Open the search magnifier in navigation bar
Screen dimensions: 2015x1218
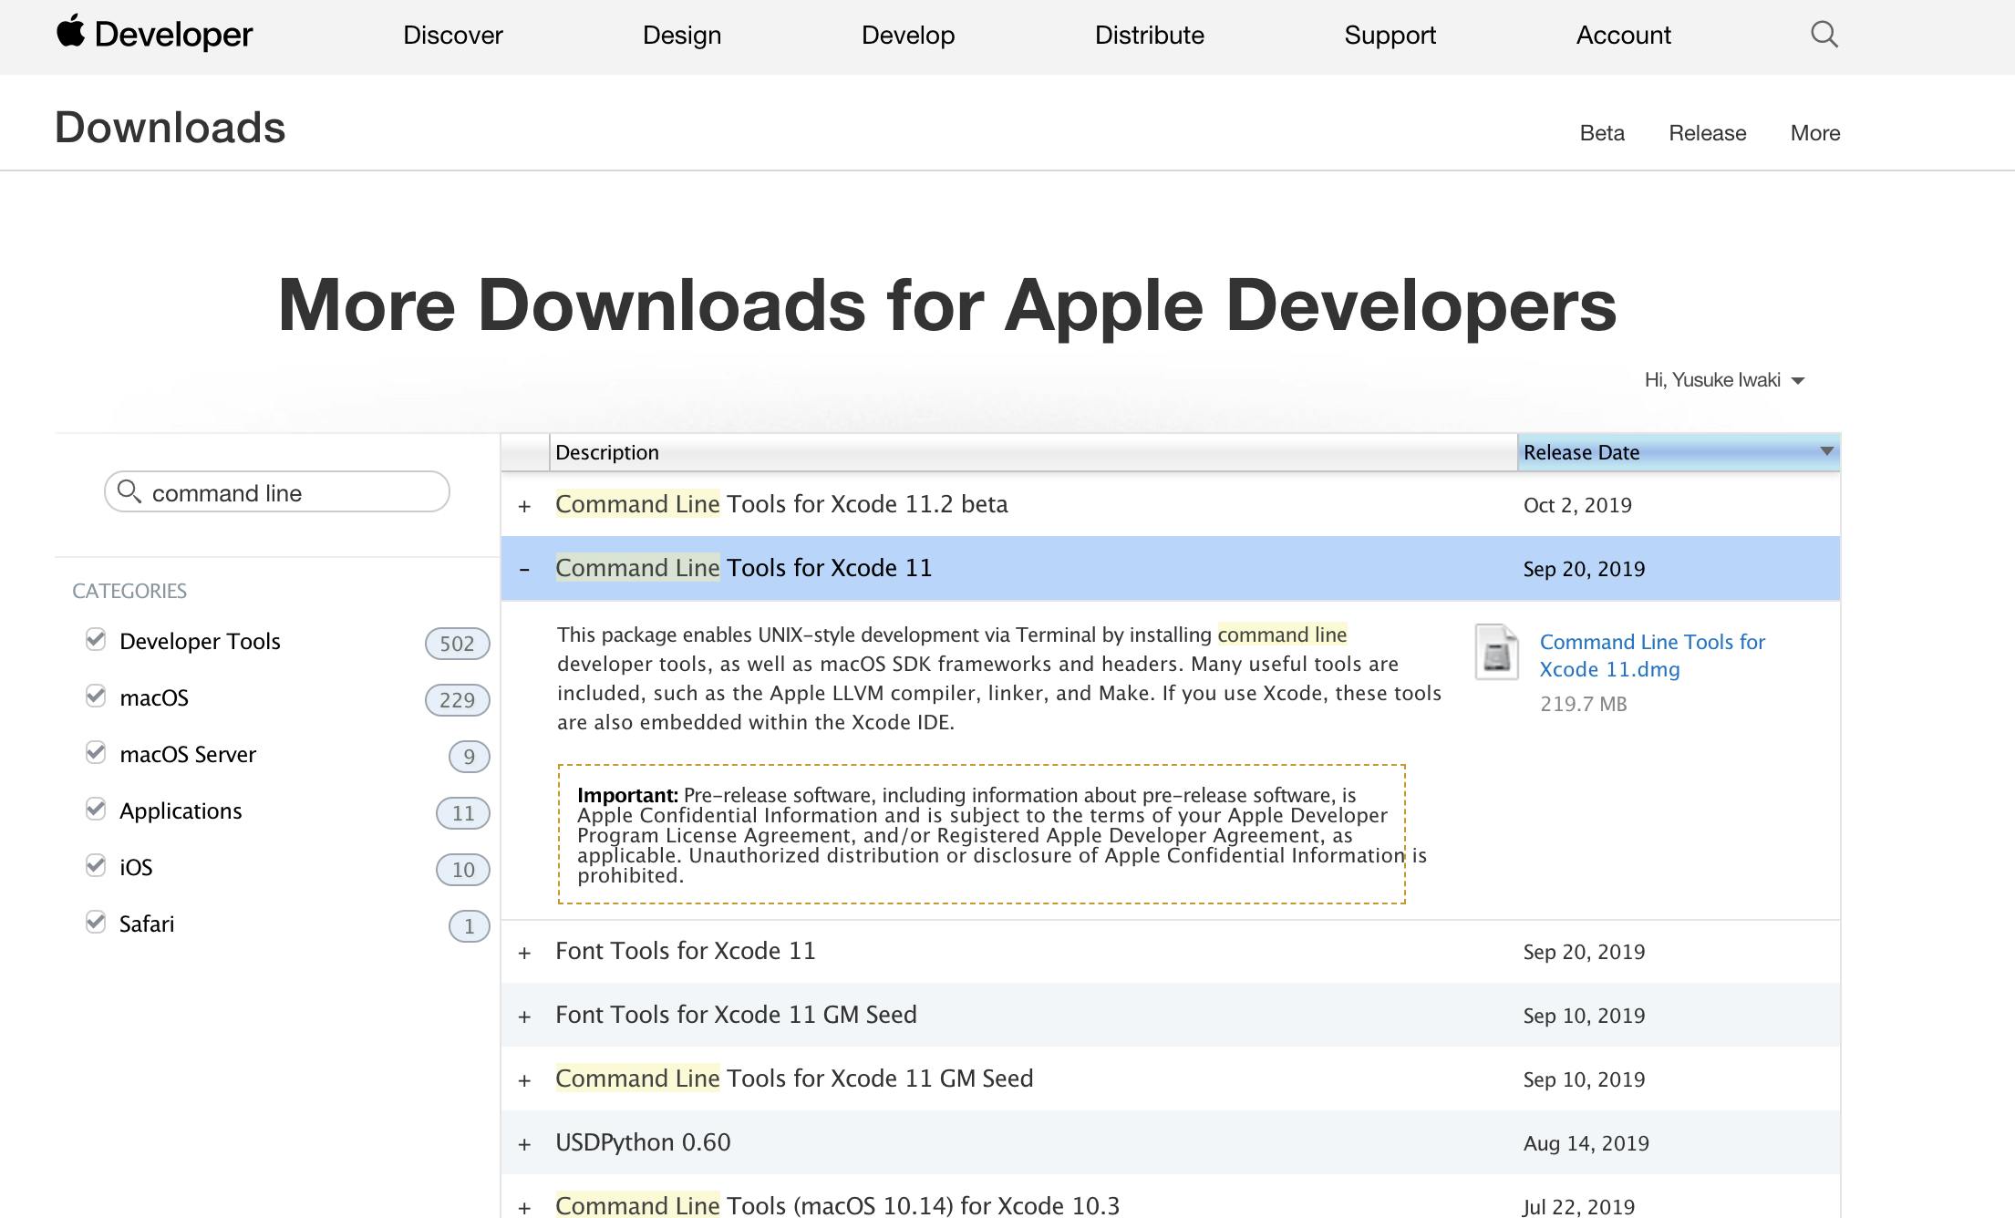[1824, 35]
